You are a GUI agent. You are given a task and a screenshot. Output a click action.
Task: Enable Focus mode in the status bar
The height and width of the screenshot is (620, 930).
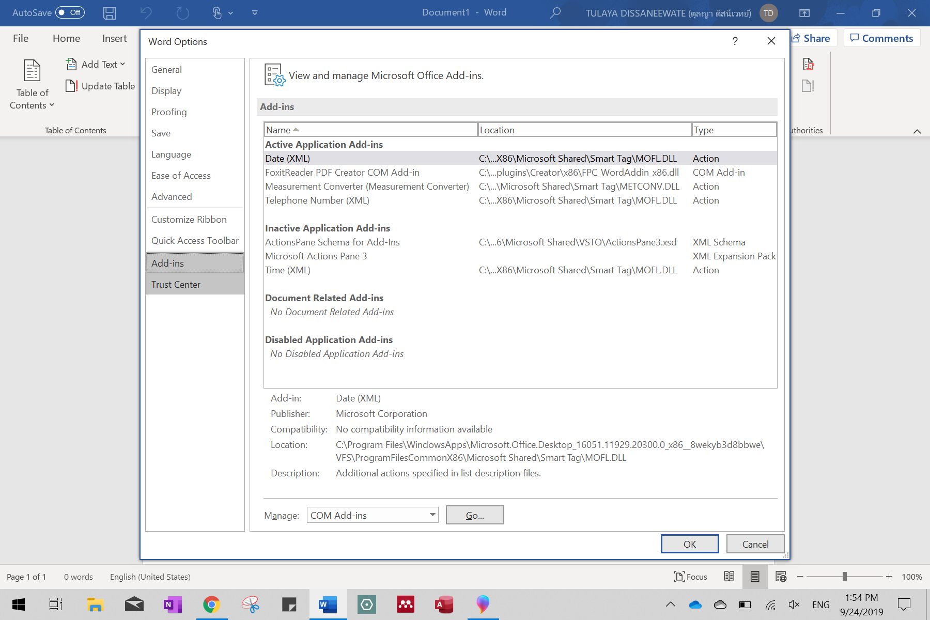(690, 577)
